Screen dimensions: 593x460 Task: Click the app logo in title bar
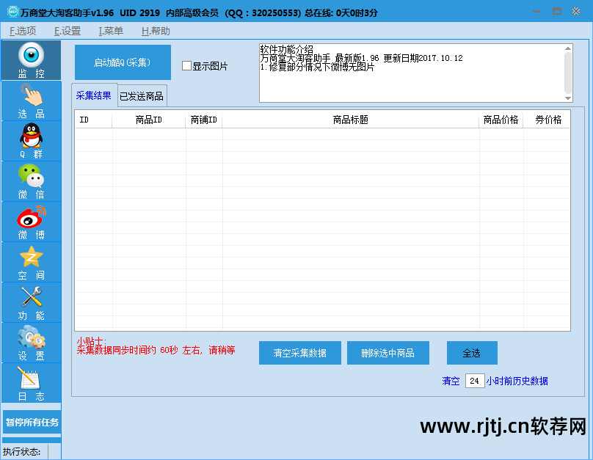coord(13,12)
